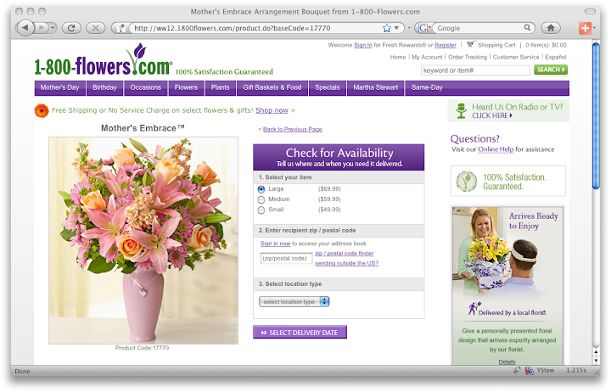Click the SELECT DELIVERY DATE button
Image resolution: width=611 pixels, height=392 pixels.
(x=300, y=333)
